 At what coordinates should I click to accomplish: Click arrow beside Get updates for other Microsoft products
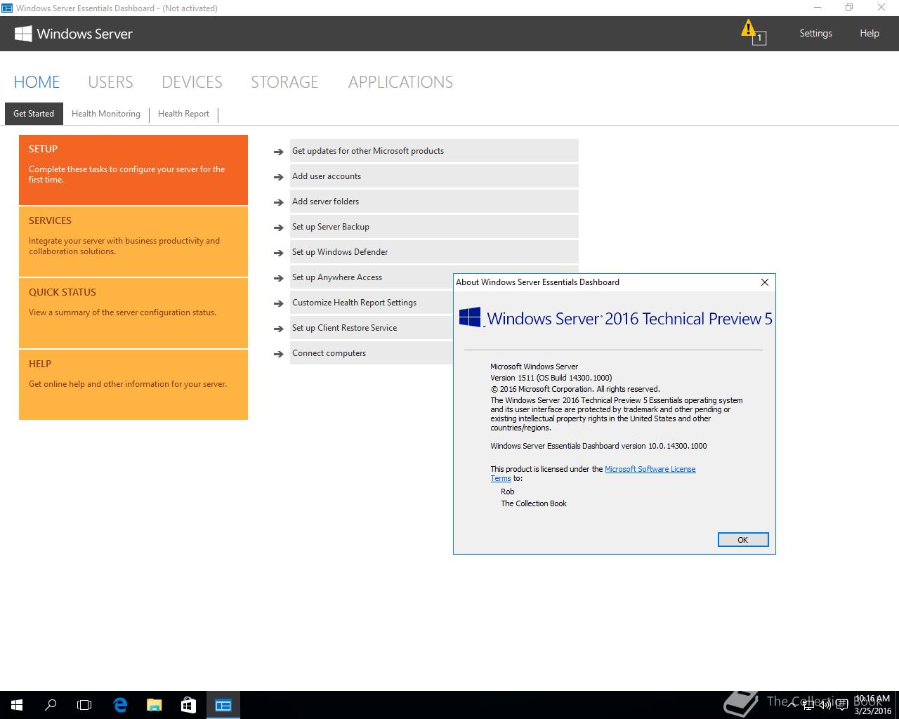tap(279, 152)
